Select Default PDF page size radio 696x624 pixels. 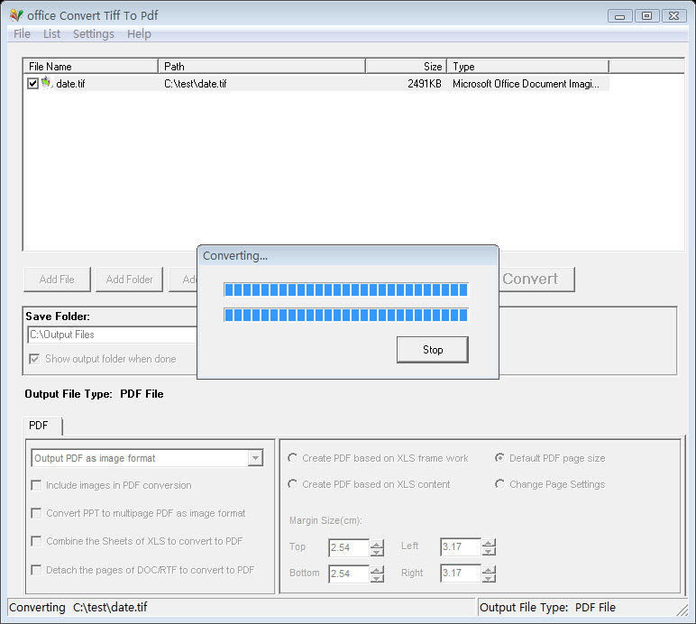[x=499, y=457]
